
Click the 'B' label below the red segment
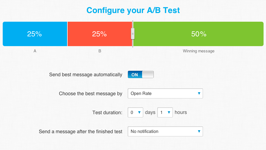pos(100,51)
